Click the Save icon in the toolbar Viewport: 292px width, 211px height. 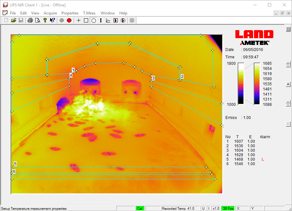[21, 20]
